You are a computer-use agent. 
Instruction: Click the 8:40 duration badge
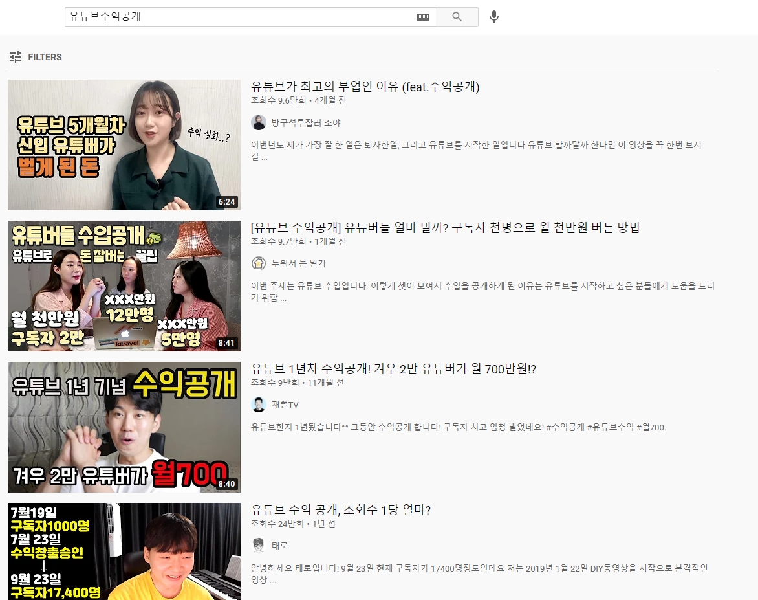point(226,484)
